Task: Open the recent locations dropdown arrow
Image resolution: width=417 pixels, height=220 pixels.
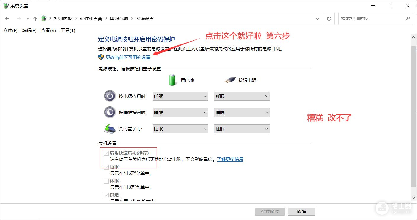Action: click(28, 19)
